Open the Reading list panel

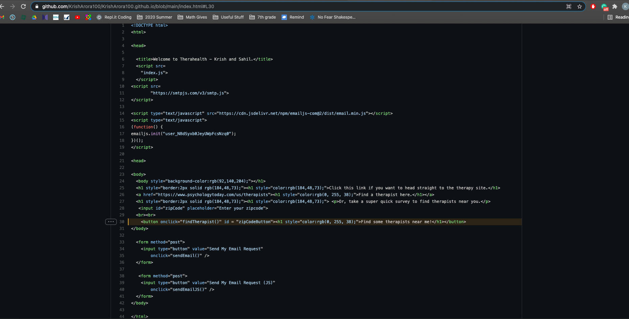click(x=618, y=17)
